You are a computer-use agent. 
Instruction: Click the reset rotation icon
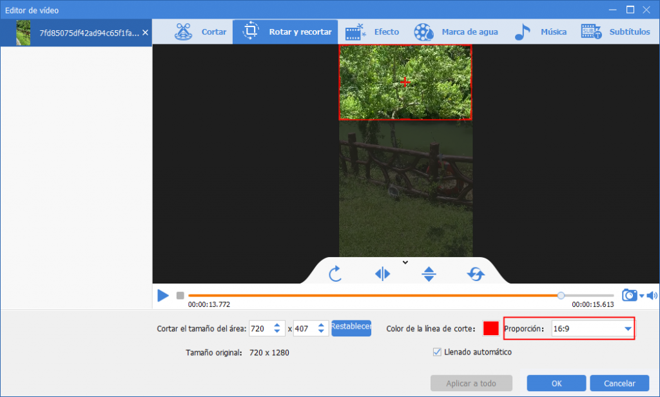(476, 274)
